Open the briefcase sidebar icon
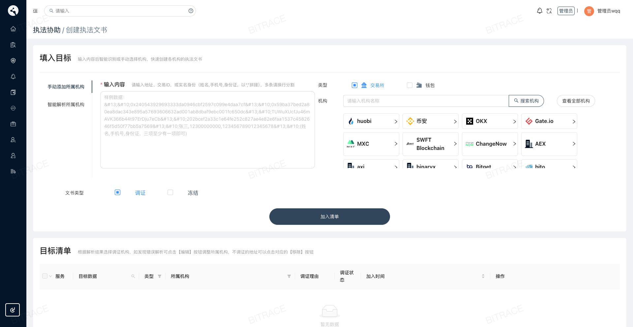Screen dimensions: 633x327 [x=13, y=124]
